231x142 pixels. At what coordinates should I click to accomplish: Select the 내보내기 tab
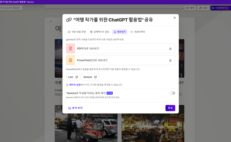pyautogui.click(x=120, y=32)
